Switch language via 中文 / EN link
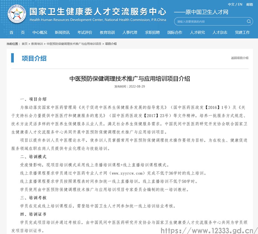Viewport: 258px width, 234px height. click(235, 4)
